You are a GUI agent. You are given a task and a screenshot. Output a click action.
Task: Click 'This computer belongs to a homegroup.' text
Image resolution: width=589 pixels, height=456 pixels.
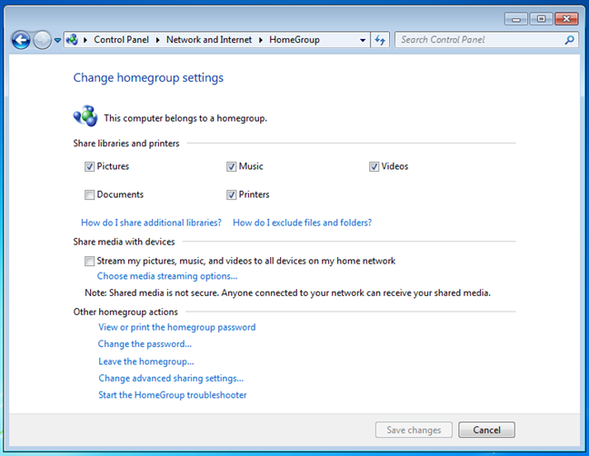click(185, 118)
